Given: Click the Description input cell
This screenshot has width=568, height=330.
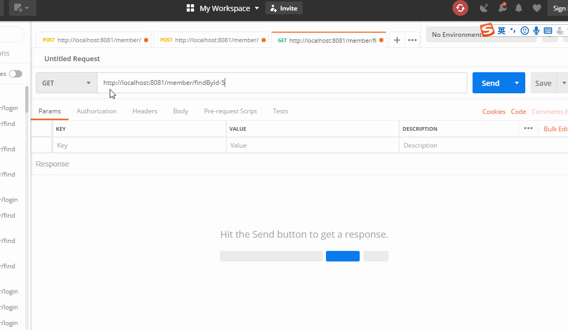Looking at the screenshot, I should point(484,145).
